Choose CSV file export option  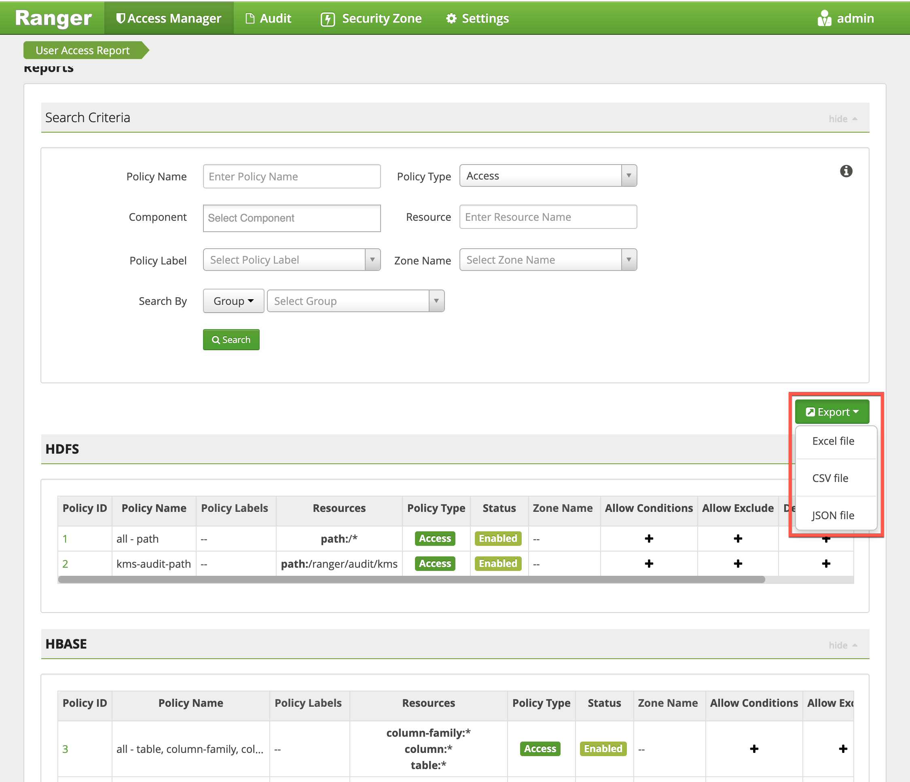(x=830, y=478)
